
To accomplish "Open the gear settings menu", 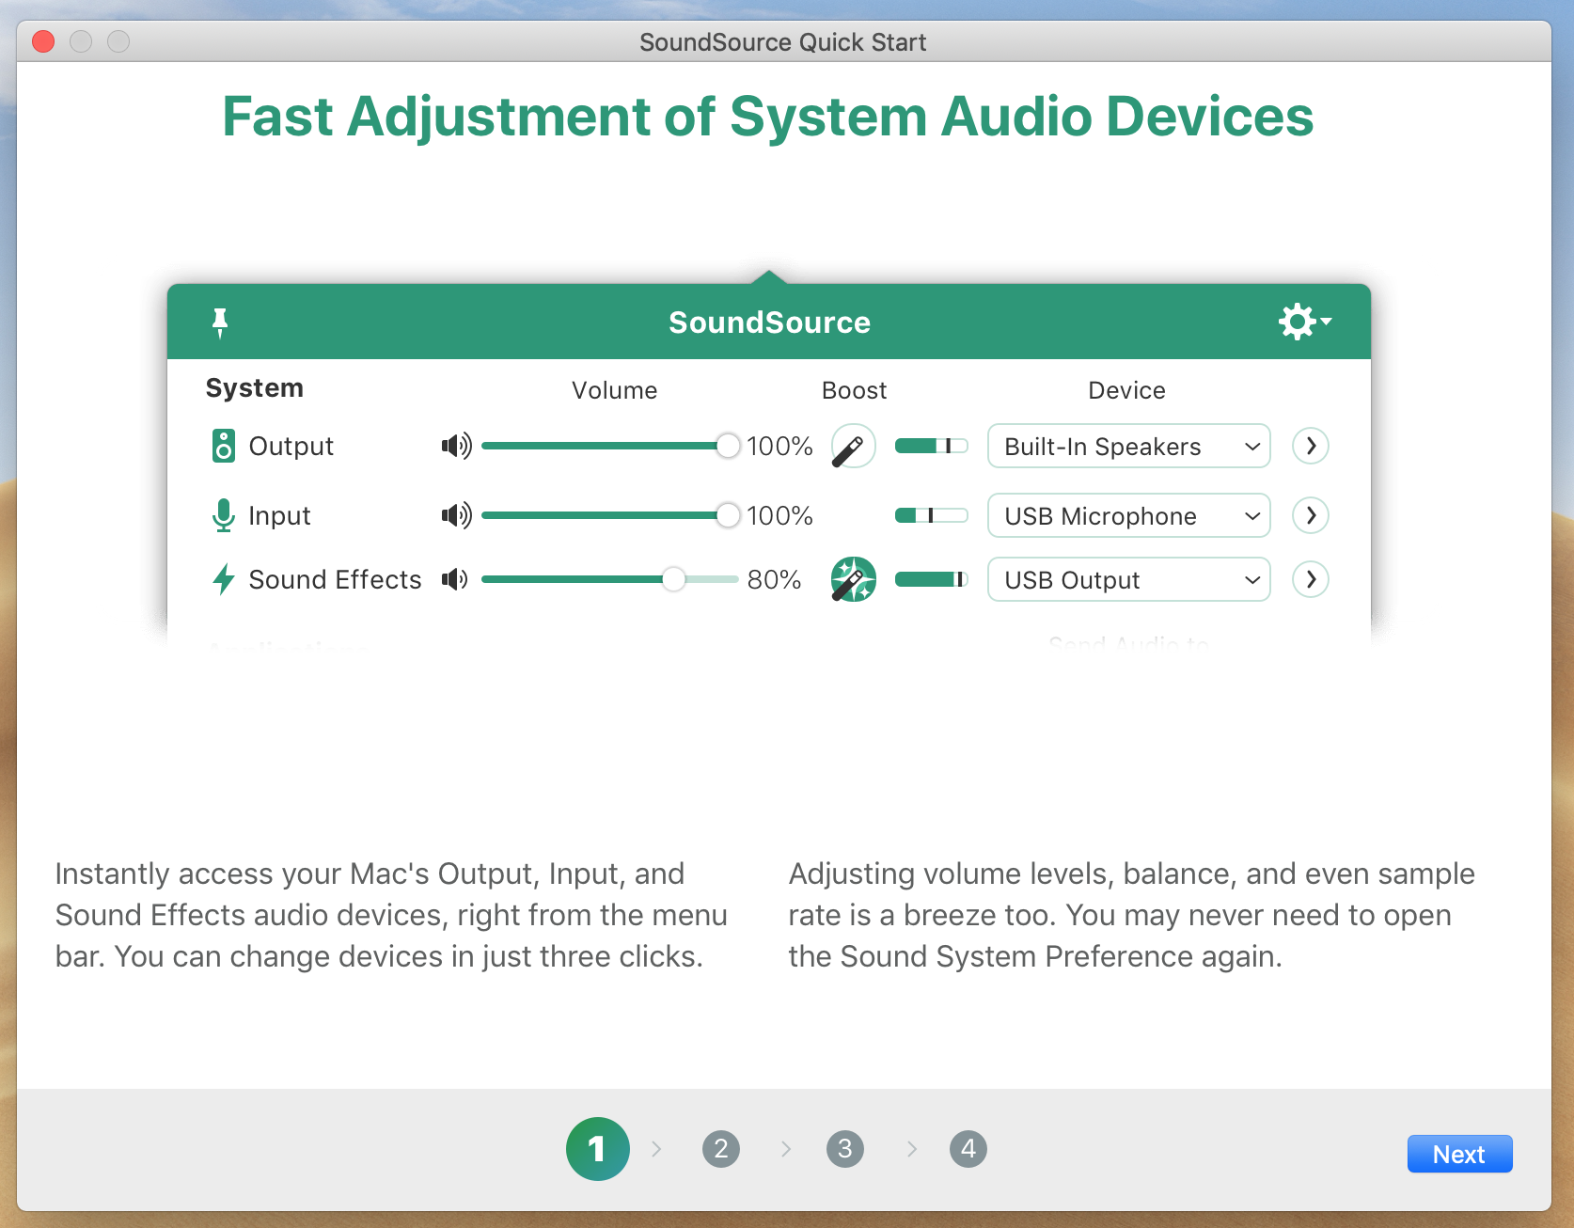I will [x=1305, y=322].
